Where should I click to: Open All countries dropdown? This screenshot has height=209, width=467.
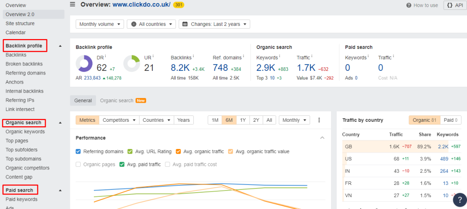pos(151,24)
